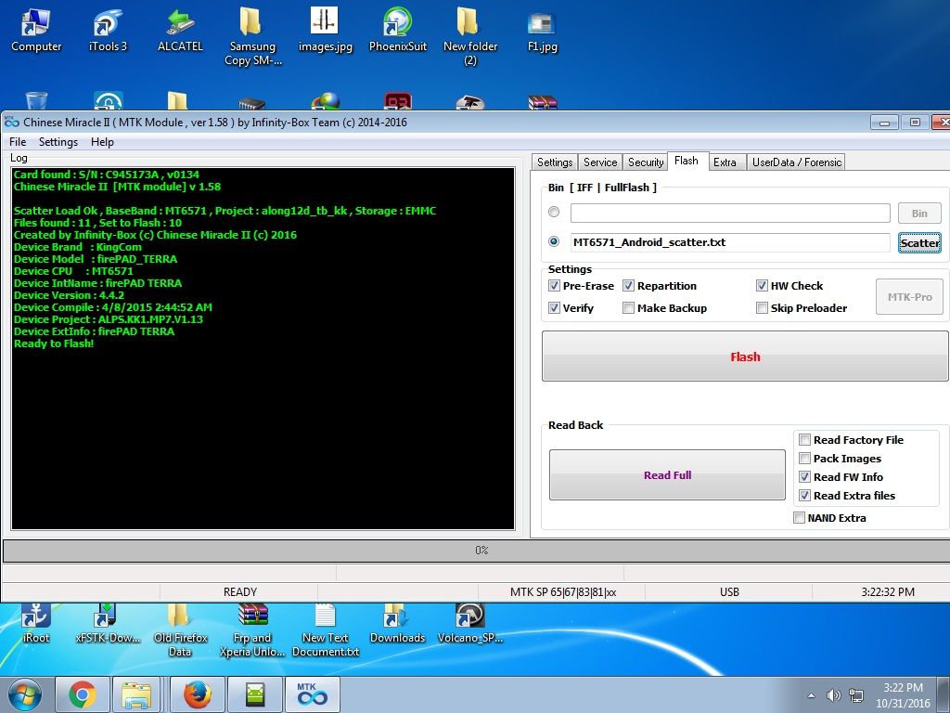Enable the Skip Preloader checkbox
Viewport: 950px width, 713px height.
click(x=763, y=308)
